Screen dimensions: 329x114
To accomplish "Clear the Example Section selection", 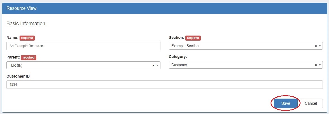I will pyautogui.click(x=316, y=46).
